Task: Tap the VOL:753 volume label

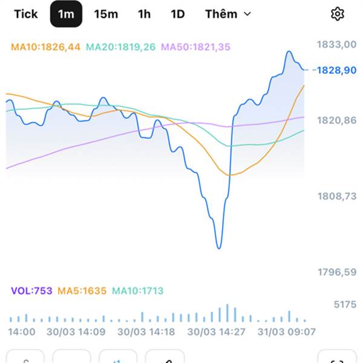Action: (31, 291)
